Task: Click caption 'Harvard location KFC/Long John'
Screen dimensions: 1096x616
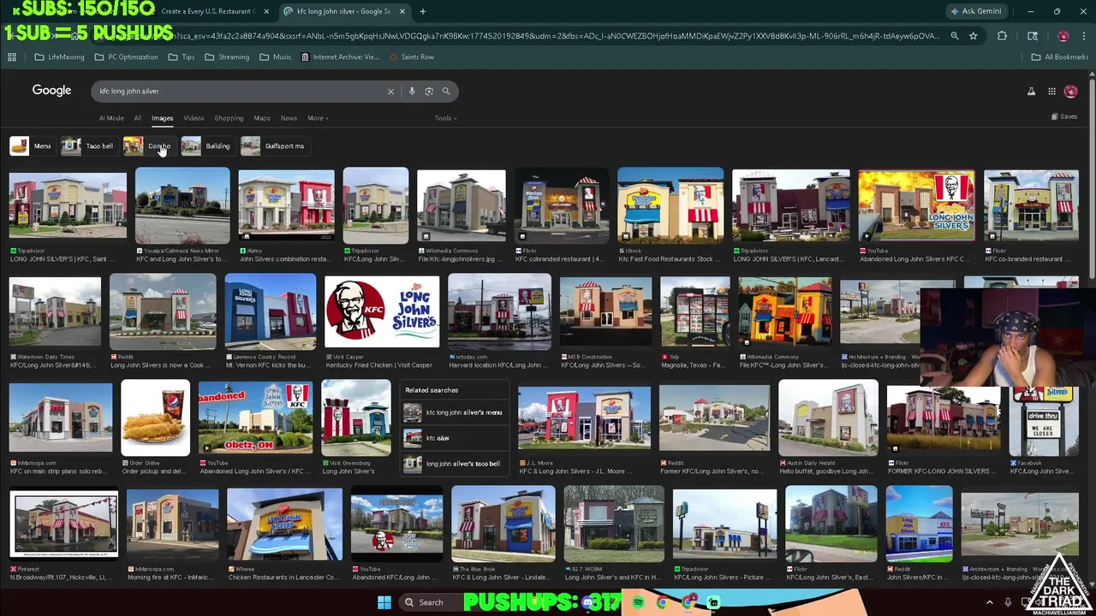Action: click(x=497, y=365)
